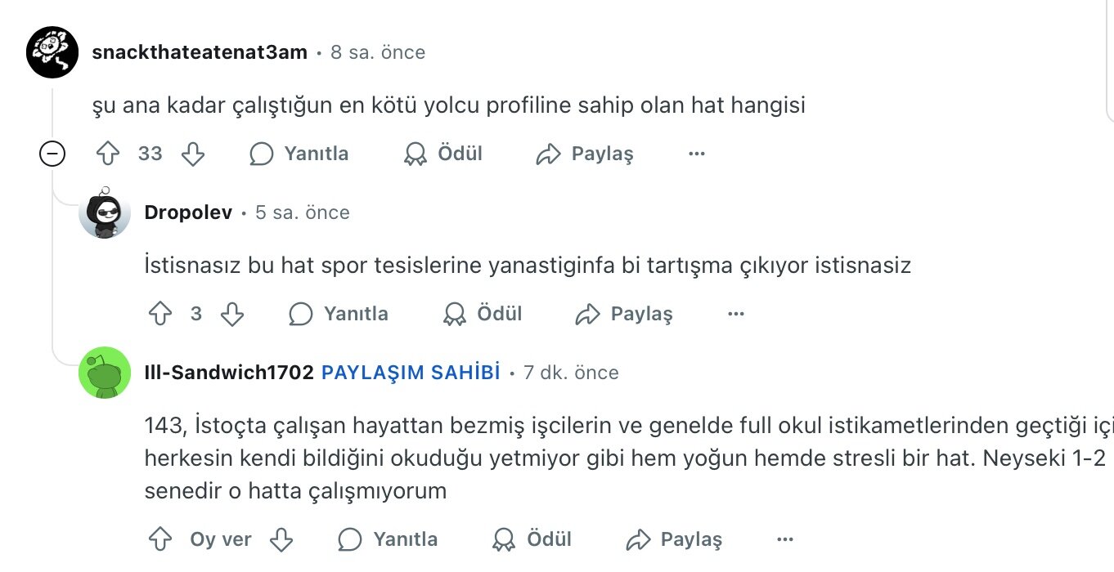The image size is (1114, 572).
Task: Share snackthateatenat3am's comment via Paylaş
Action: click(x=585, y=154)
